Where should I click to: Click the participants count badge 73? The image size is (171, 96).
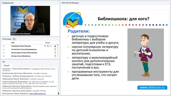point(14,39)
